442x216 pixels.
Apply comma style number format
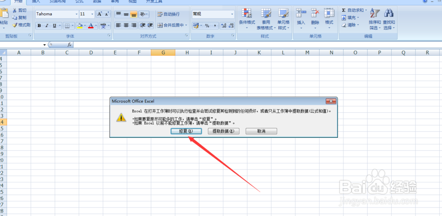click(x=215, y=26)
